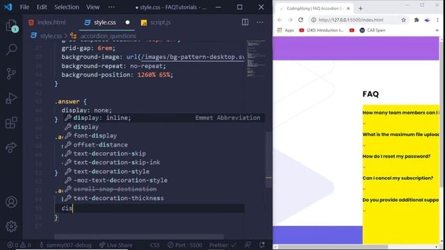The height and width of the screenshot is (250, 445).
Task: Bookmark this page with the star icon
Action: click(403, 20)
